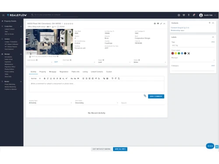Attach a file with paperclip icon
The height and width of the screenshot is (164, 219).
click(x=145, y=96)
